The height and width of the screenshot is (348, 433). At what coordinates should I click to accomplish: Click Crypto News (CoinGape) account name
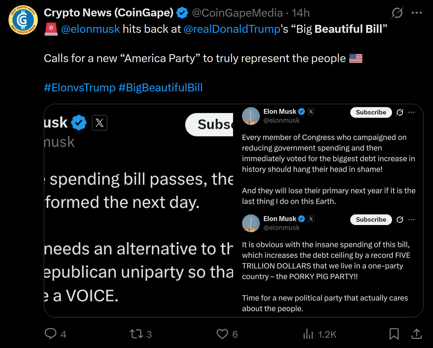coord(108,13)
